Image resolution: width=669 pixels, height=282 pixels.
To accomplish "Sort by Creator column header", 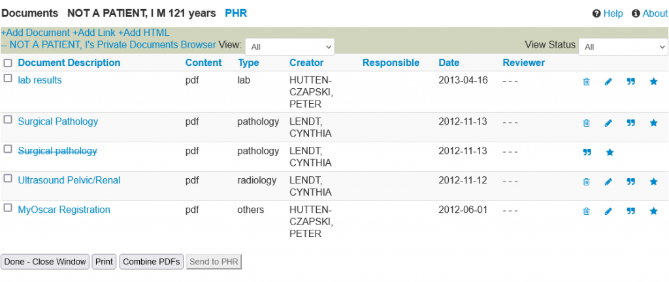I will coord(306,63).
